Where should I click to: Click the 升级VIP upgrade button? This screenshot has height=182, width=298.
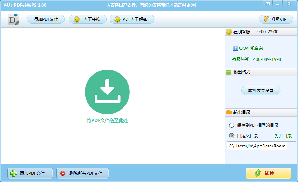coord(276,19)
